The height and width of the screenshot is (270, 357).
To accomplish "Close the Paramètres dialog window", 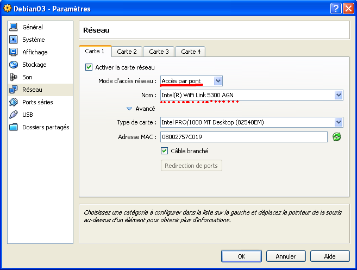I will pyautogui.click(x=348, y=9).
